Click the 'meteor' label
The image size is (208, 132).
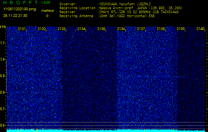48,11
